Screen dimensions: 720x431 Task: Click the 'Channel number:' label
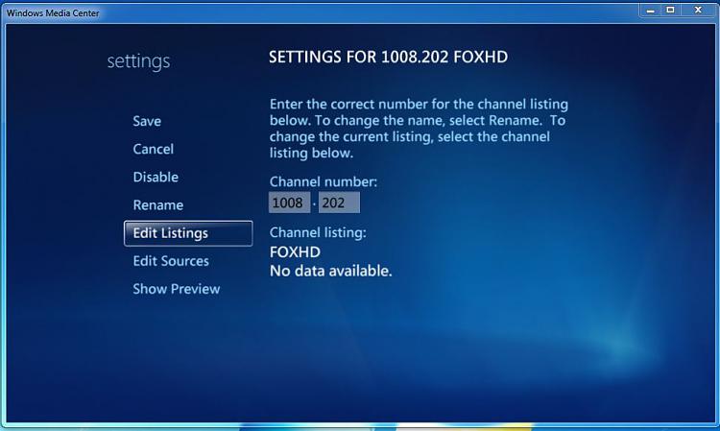pos(324,181)
